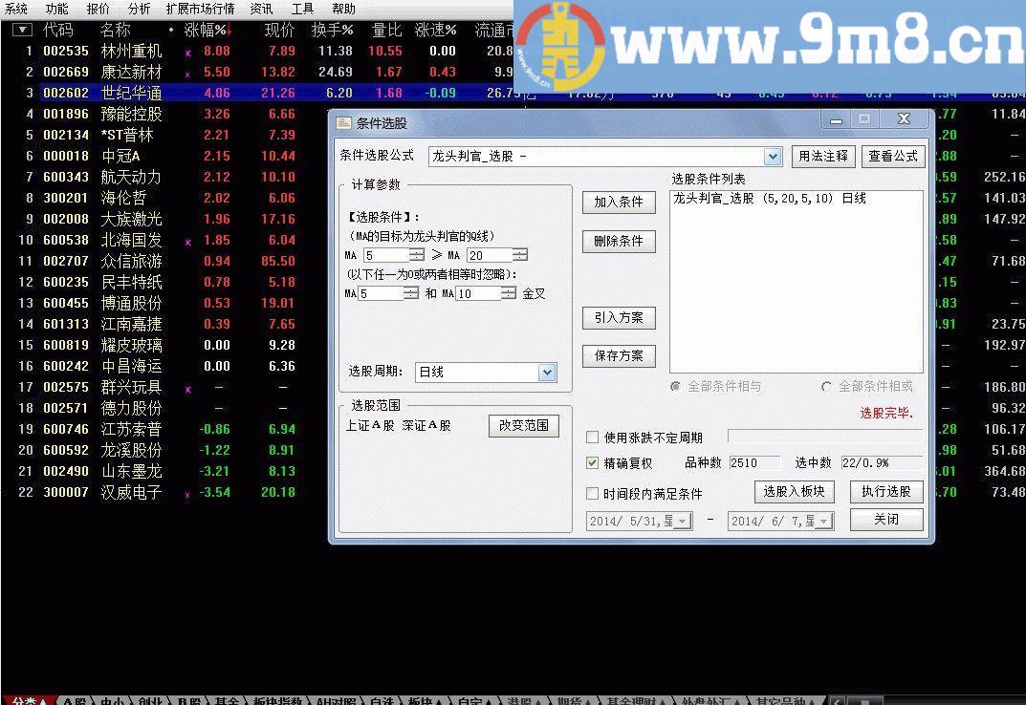Click the 用法注释 button
This screenshot has width=1026, height=705.
tap(823, 157)
